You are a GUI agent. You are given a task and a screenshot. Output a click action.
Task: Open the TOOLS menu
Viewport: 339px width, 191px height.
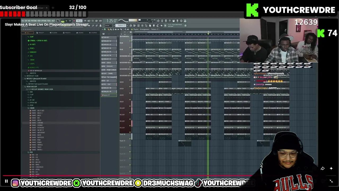click(x=49, y=21)
